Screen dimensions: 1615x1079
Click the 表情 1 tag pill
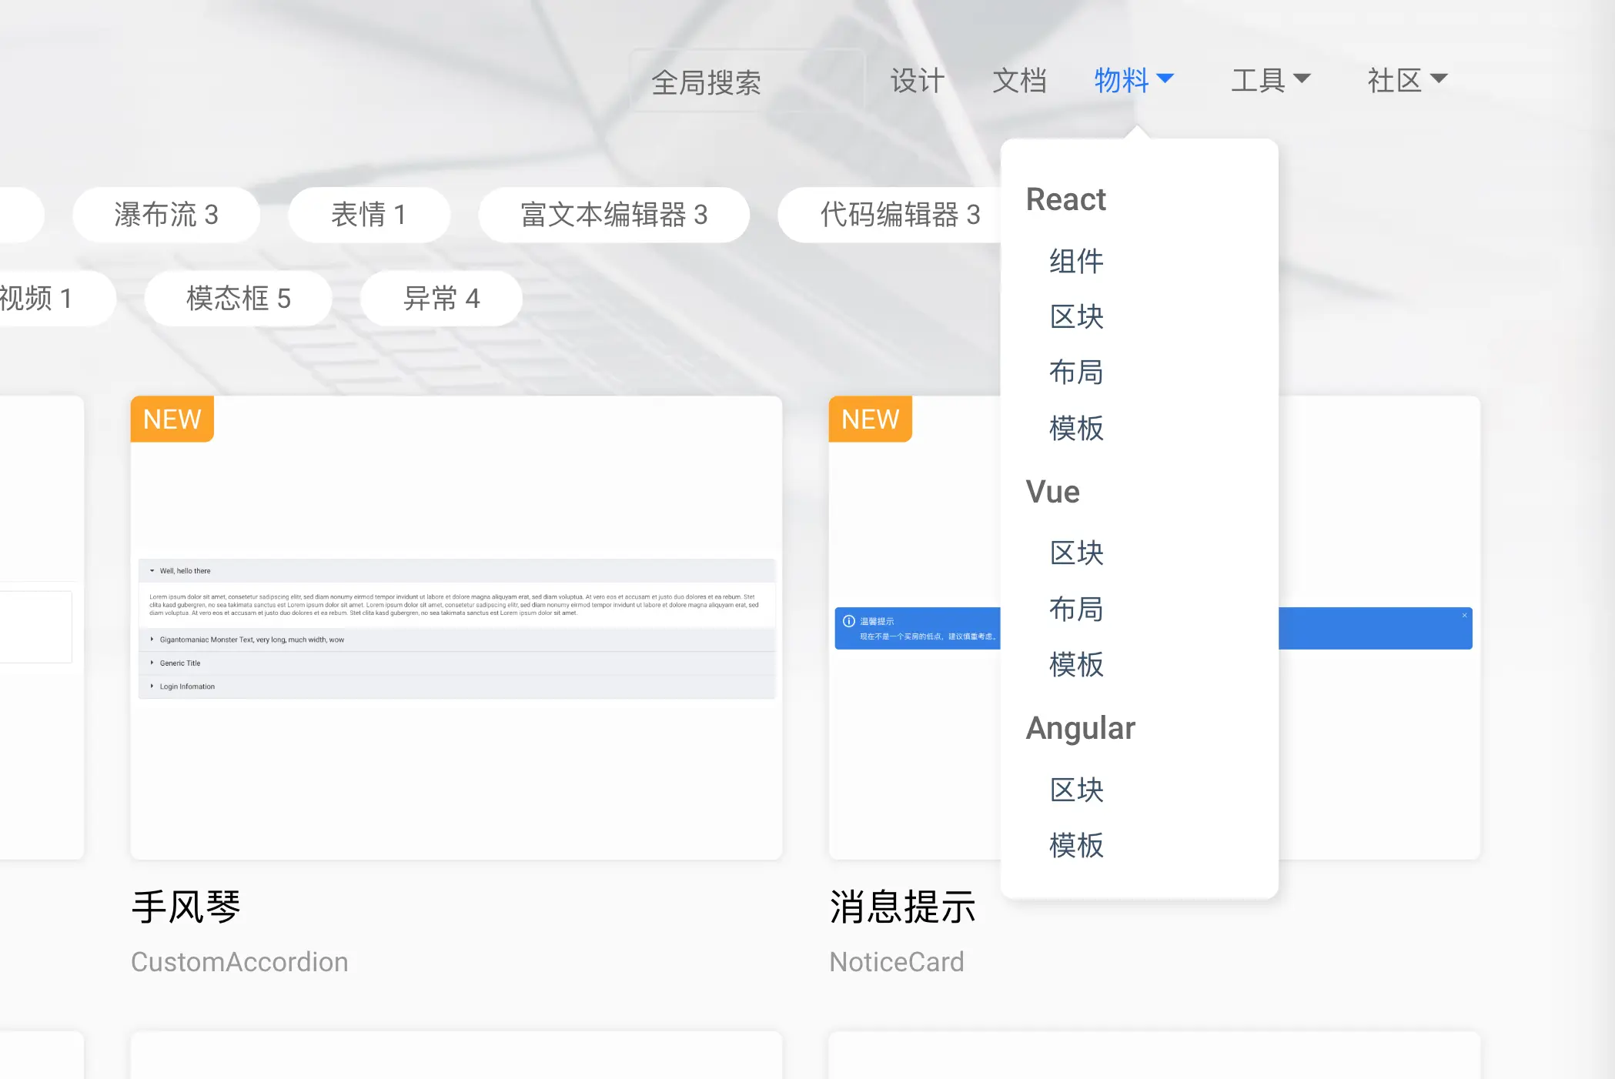pyautogui.click(x=369, y=215)
